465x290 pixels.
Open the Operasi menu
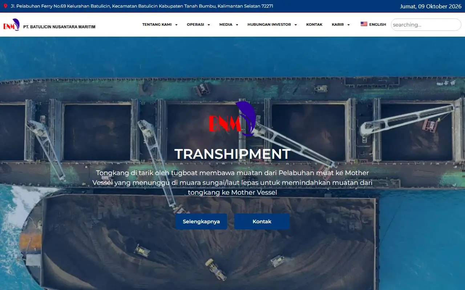pyautogui.click(x=195, y=25)
